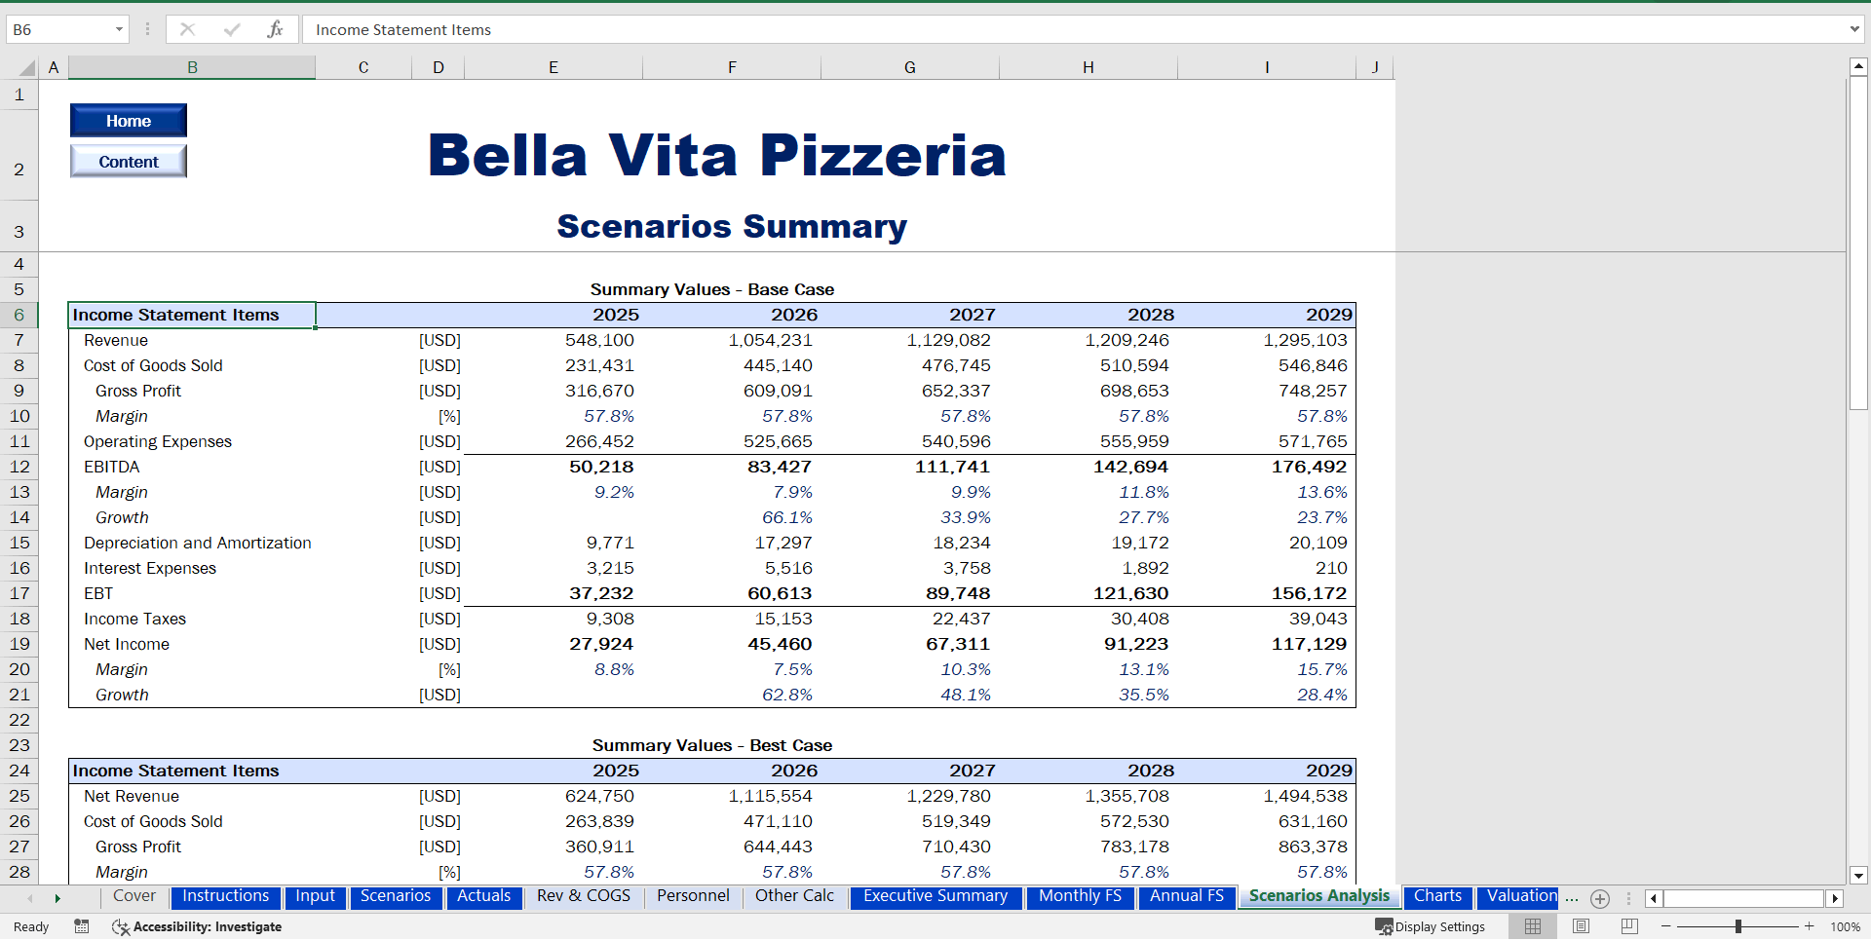Image resolution: width=1871 pixels, height=941 pixels.
Task: Select the Summary Values - Best Case heading
Action: [712, 745]
